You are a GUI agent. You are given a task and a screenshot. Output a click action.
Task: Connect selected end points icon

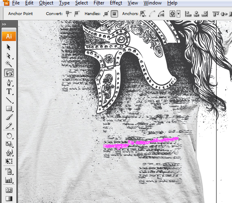(x=152, y=14)
